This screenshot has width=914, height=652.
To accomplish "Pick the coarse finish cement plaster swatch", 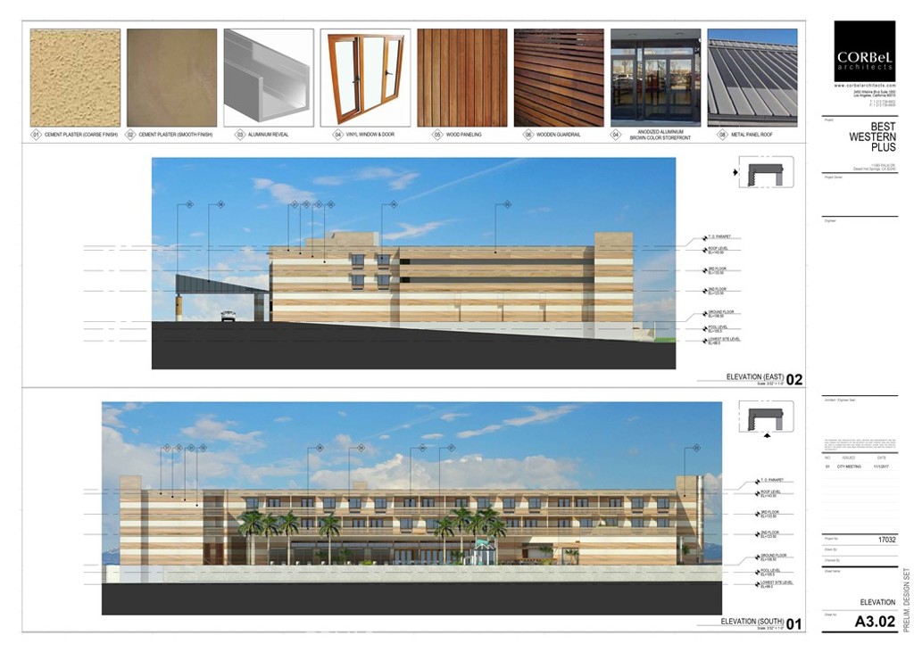I will pyautogui.click(x=75, y=78).
